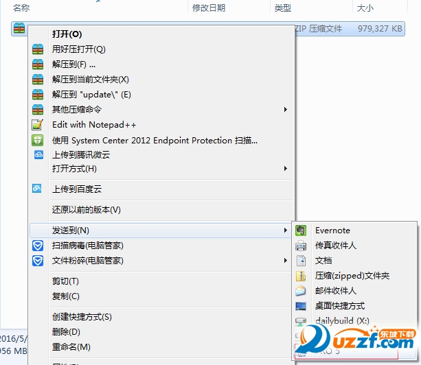The width and height of the screenshot is (421, 365).
Task: Choose 上传到腾讯微云 entry
Action: [x=161, y=155]
